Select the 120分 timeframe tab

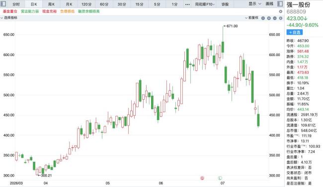point(86,4)
